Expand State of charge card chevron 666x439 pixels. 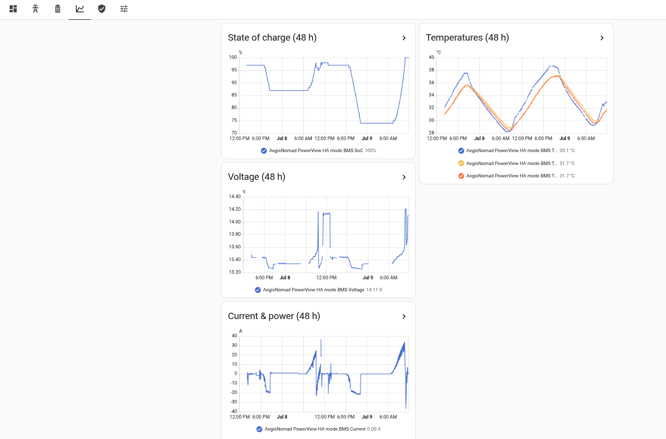[x=404, y=38]
